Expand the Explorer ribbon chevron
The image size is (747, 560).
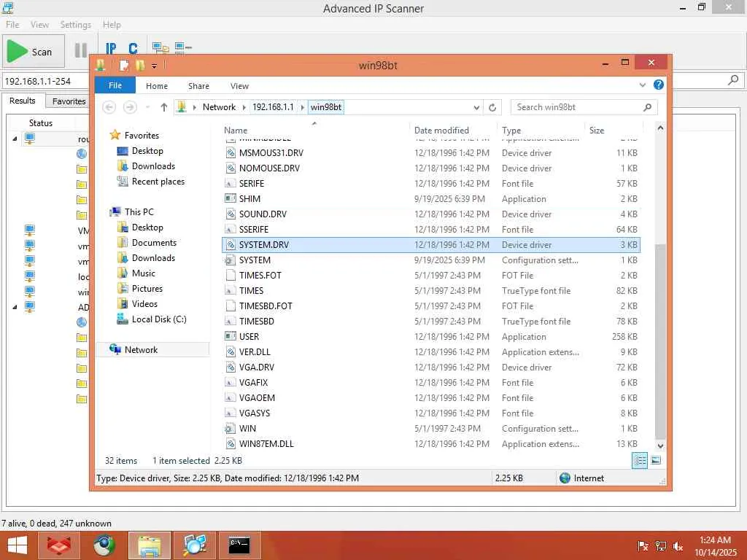tap(642, 85)
